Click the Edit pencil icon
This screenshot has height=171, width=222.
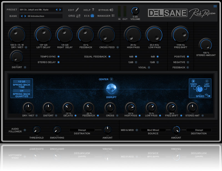77,10
